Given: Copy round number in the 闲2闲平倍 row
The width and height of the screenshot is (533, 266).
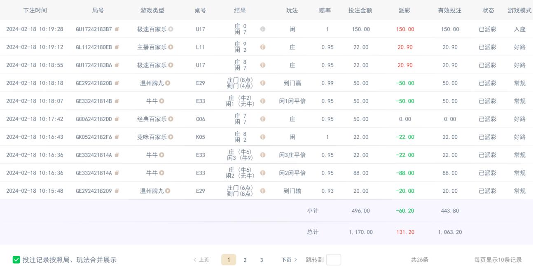Looking at the screenshot, I should tap(117, 173).
